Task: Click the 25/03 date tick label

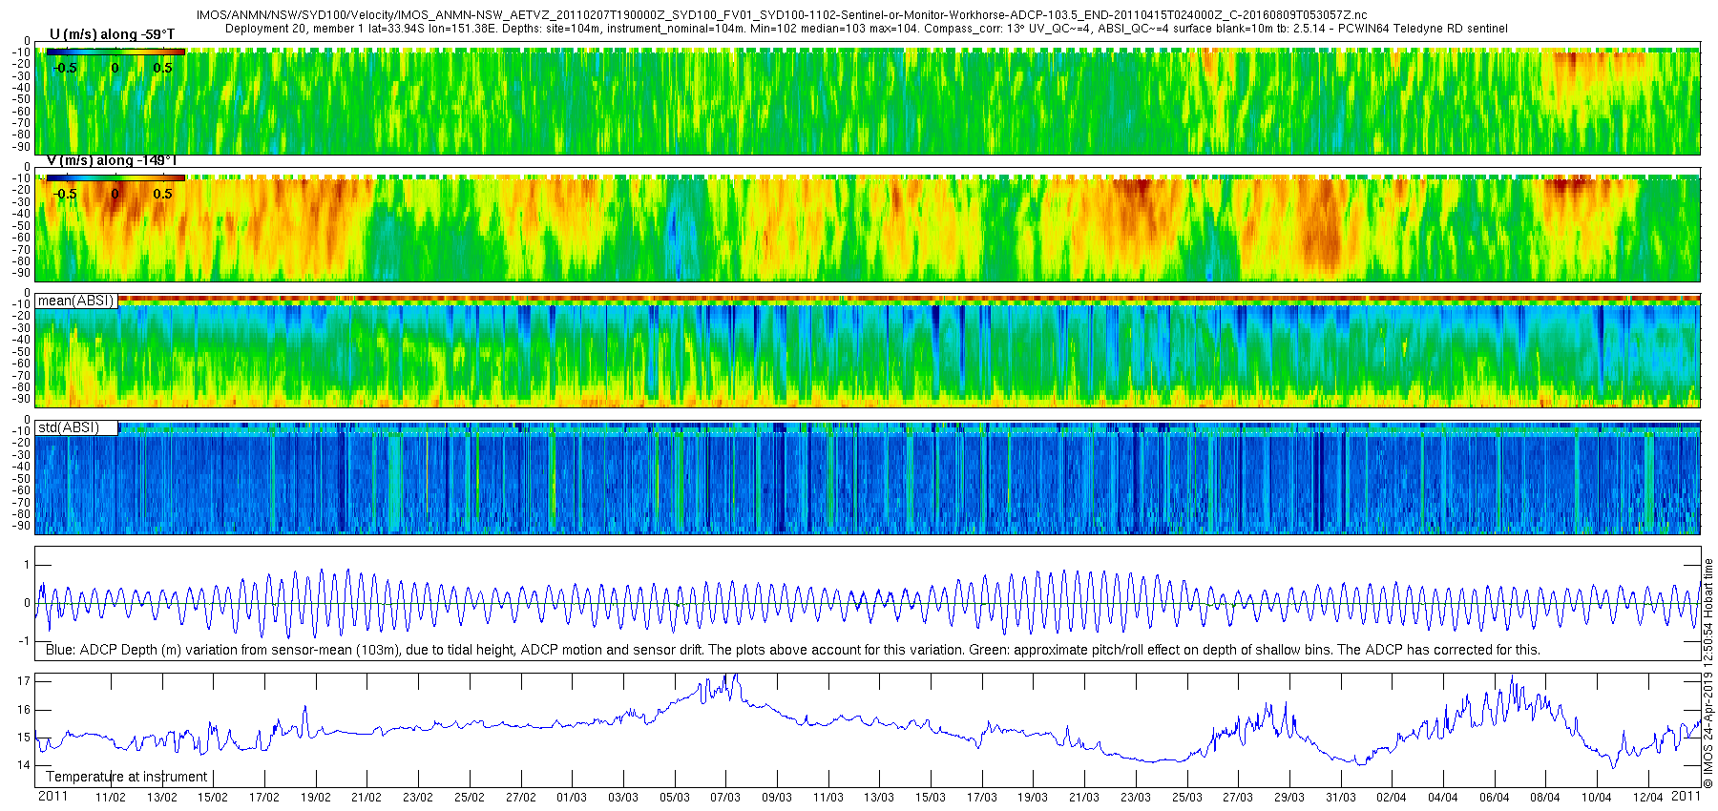Action: coord(1186,798)
